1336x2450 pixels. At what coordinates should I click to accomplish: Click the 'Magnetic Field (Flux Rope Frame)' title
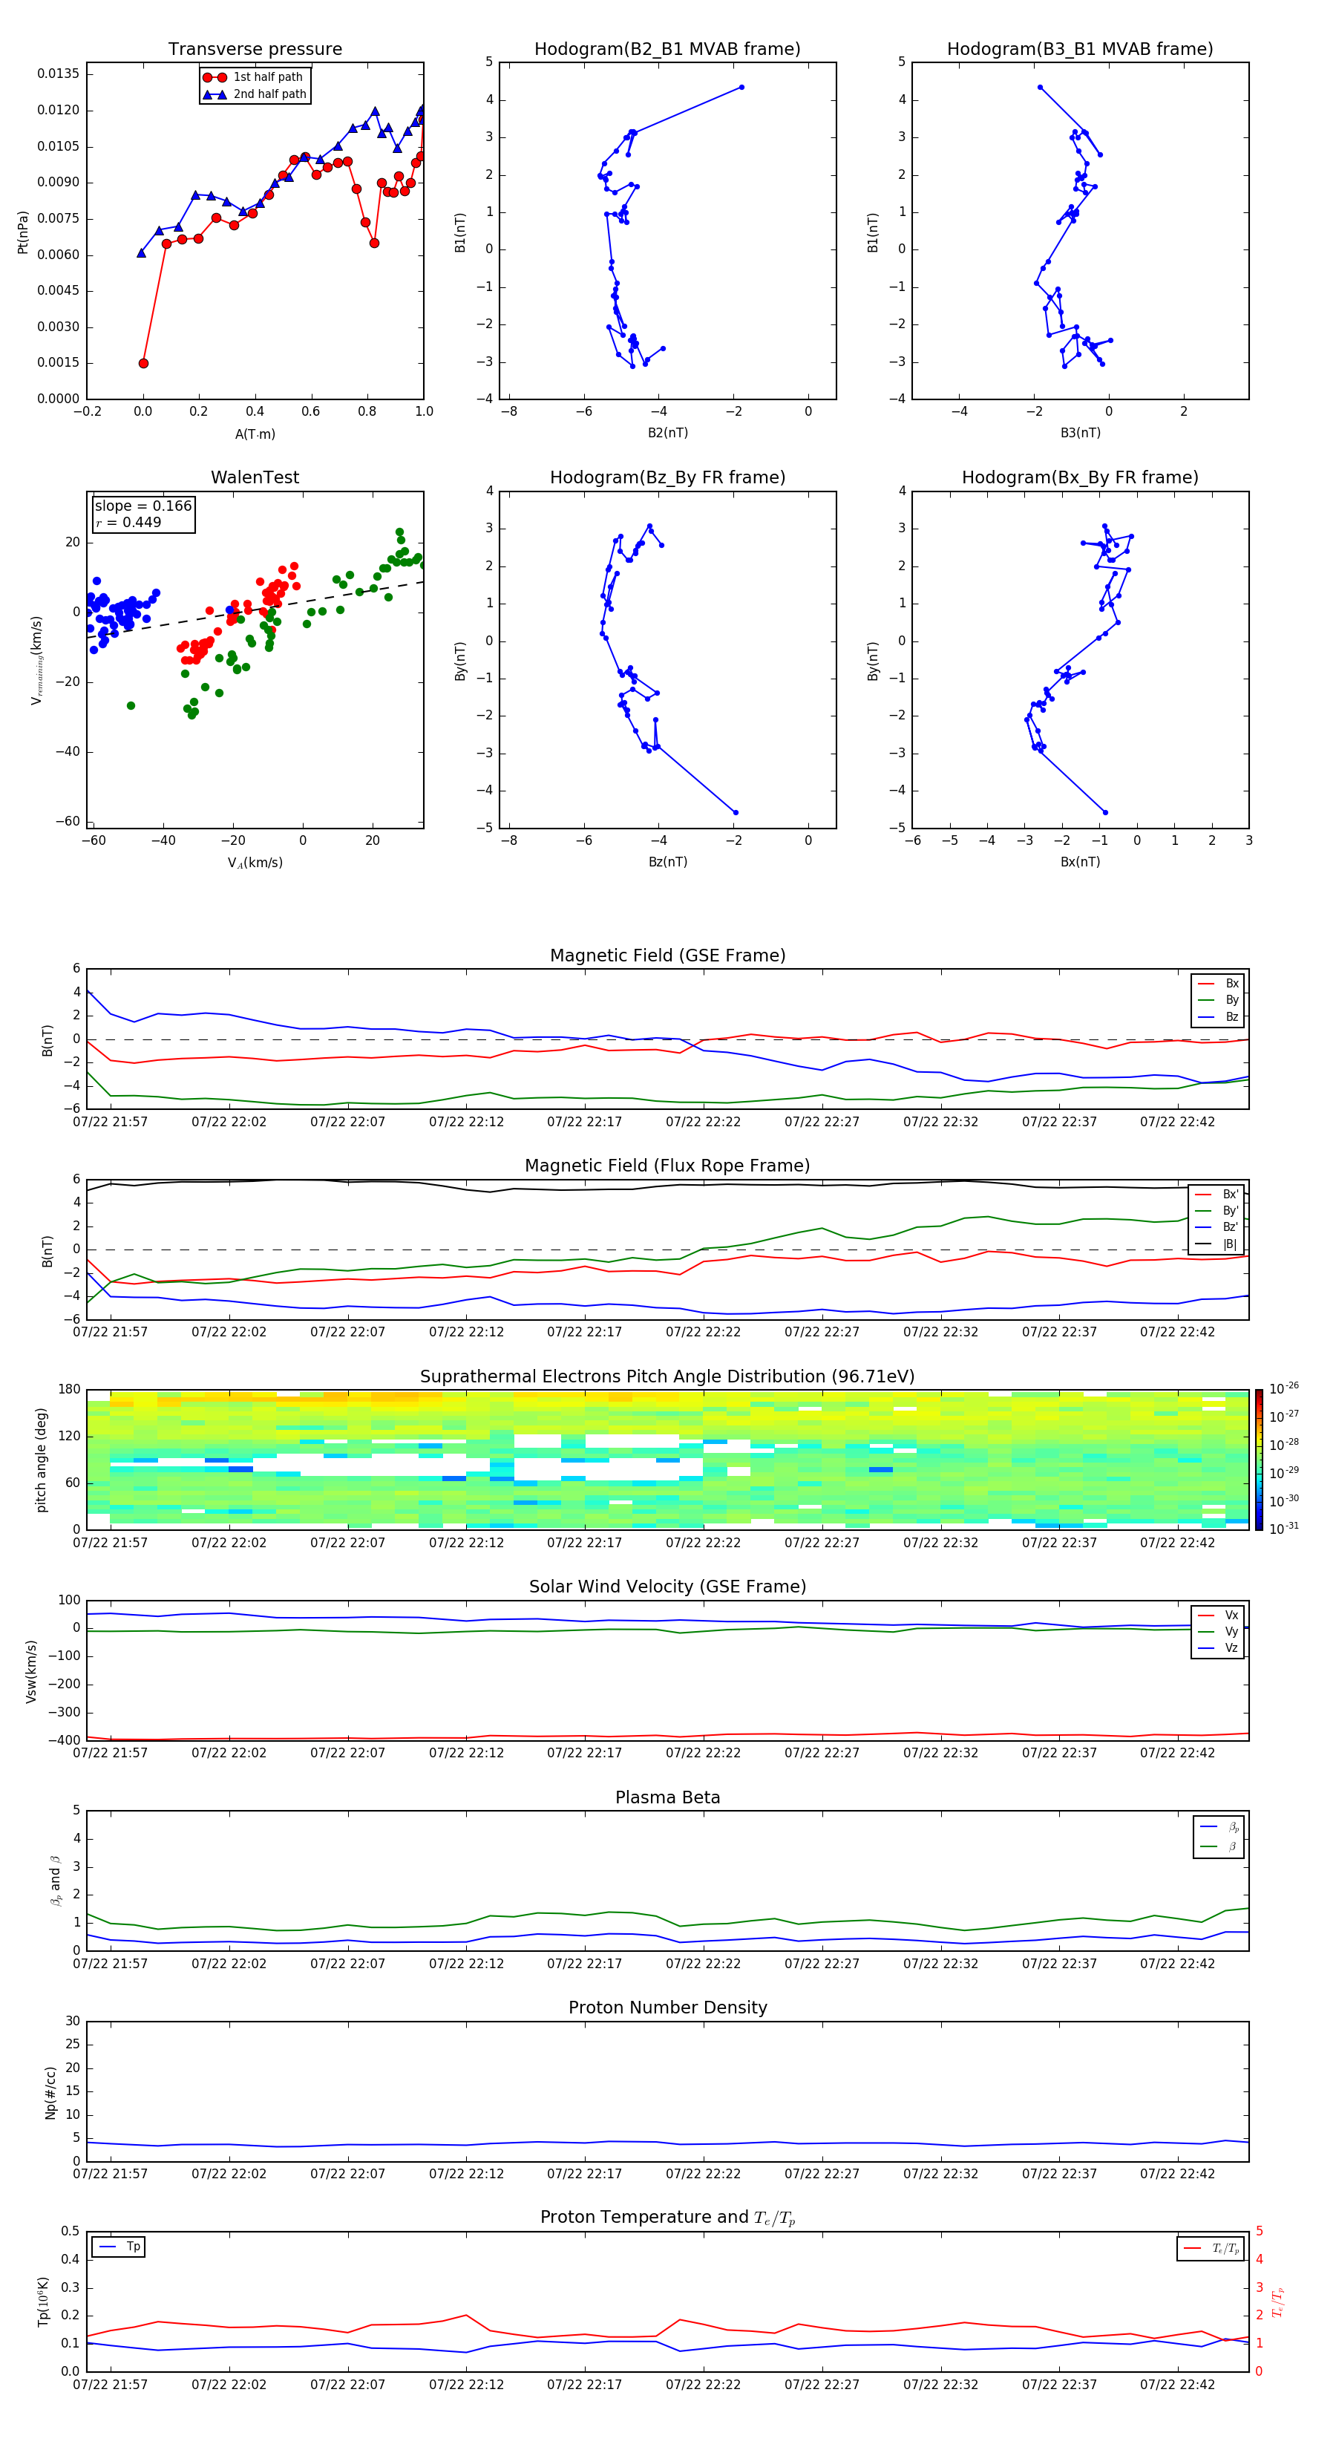pos(667,1165)
